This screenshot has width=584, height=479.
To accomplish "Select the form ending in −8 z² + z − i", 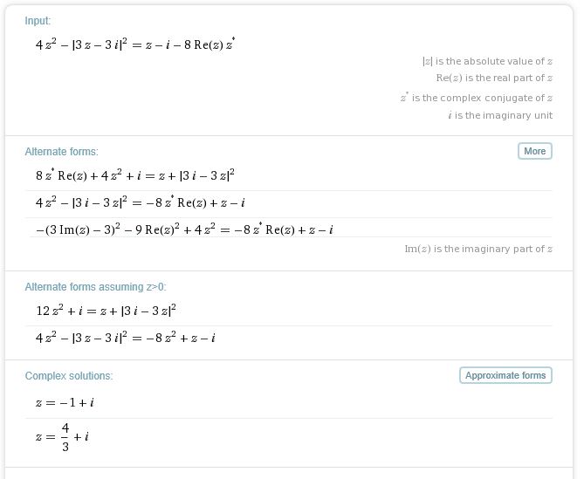I will (x=125, y=339).
